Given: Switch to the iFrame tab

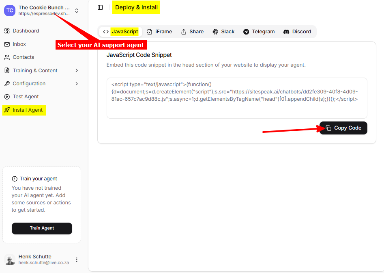Looking at the screenshot, I should (x=159, y=32).
